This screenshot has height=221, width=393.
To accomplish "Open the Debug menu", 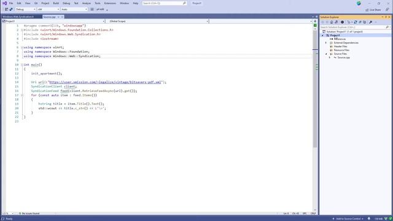I will (x=66, y=3).
